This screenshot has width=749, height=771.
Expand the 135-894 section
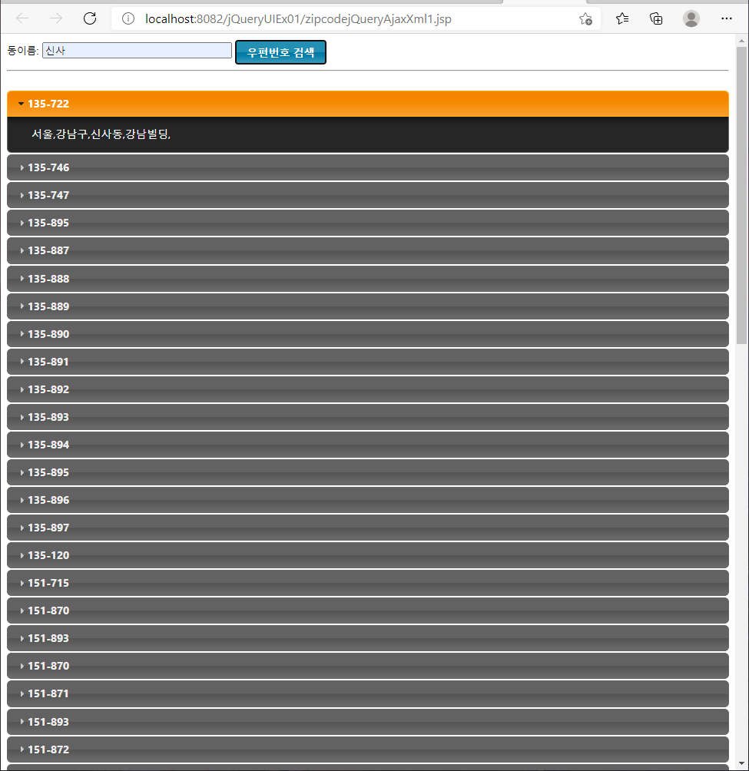pyautogui.click(x=368, y=445)
